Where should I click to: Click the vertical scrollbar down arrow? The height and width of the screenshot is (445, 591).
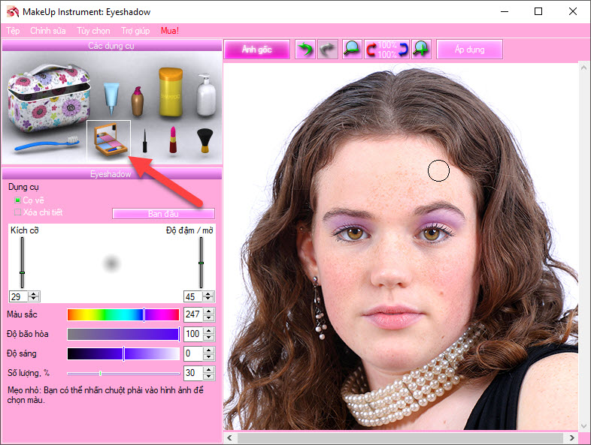(583, 425)
